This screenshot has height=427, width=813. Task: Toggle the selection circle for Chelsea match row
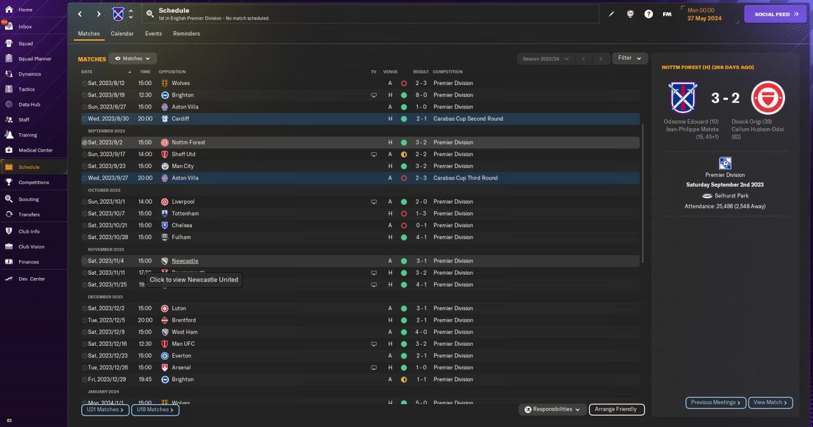point(84,225)
